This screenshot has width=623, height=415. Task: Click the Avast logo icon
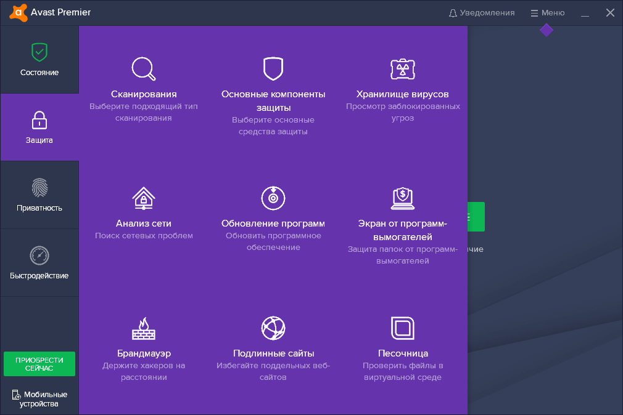coord(19,12)
